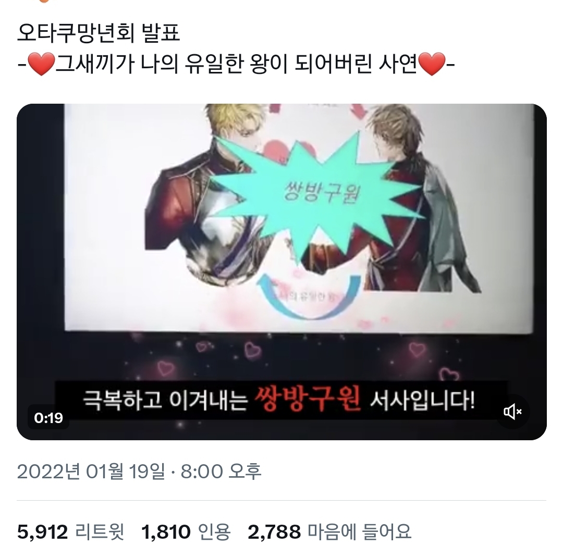This screenshot has width=563, height=558.
Task: Click the left red heart emoji in tweet
Action: click(41, 64)
